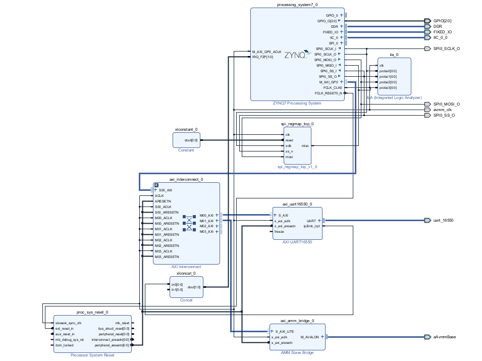This screenshot has height=361, width=482.
Task: Expand the axi_interconnect_0 block hierarchy
Action: (156, 185)
